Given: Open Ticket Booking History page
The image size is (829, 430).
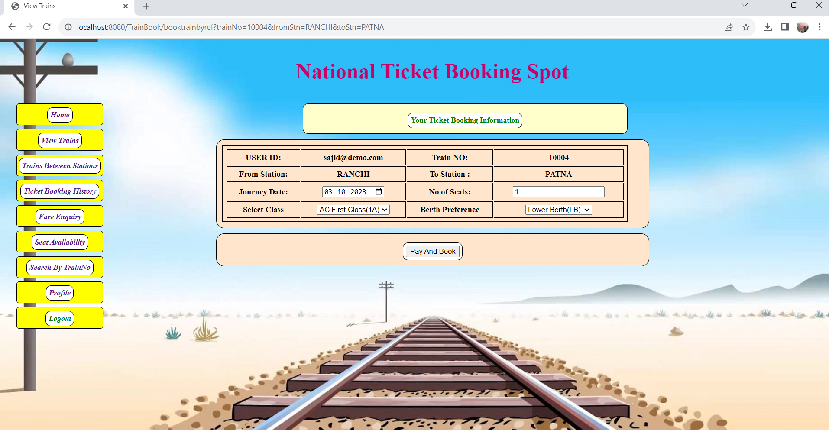Looking at the screenshot, I should pyautogui.click(x=59, y=191).
